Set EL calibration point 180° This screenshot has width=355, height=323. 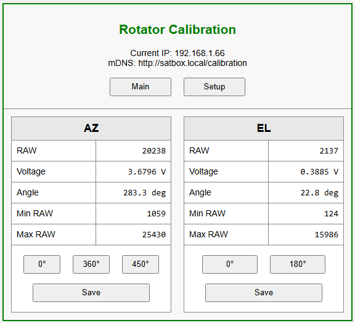pyautogui.click(x=298, y=264)
